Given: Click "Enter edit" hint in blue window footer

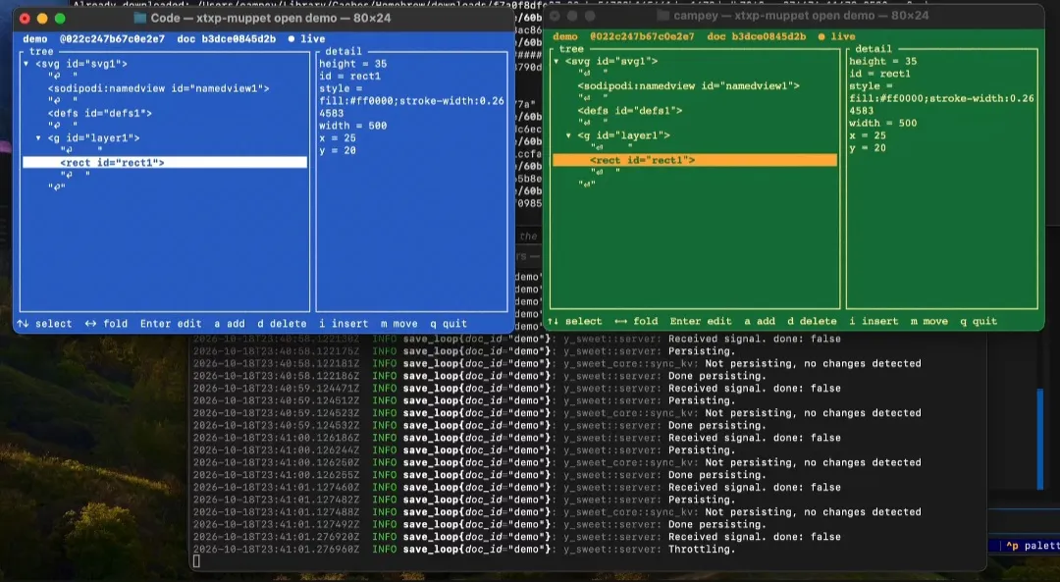Looking at the screenshot, I should point(171,324).
